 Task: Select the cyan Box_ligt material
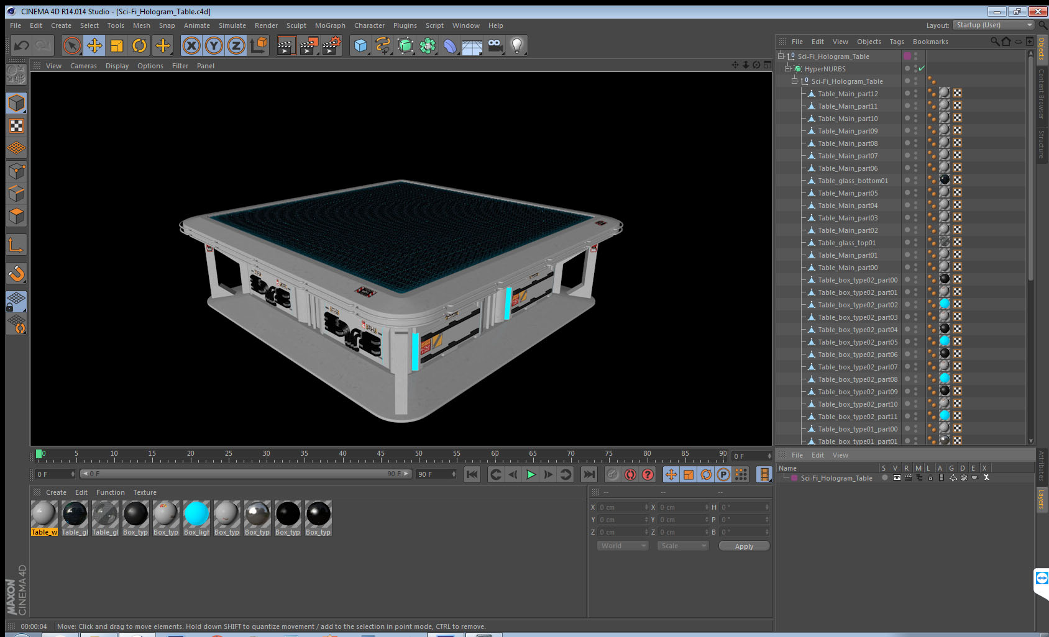point(196,518)
